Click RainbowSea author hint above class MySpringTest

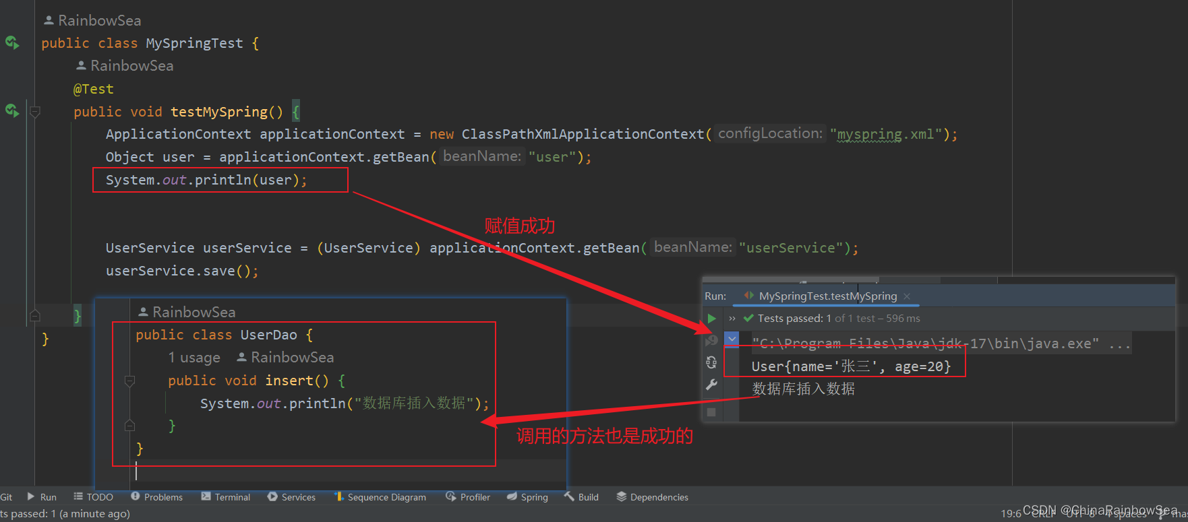92,21
